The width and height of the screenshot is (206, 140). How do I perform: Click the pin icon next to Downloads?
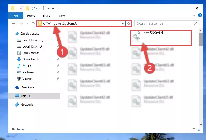pyautogui.click(x=58, y=59)
